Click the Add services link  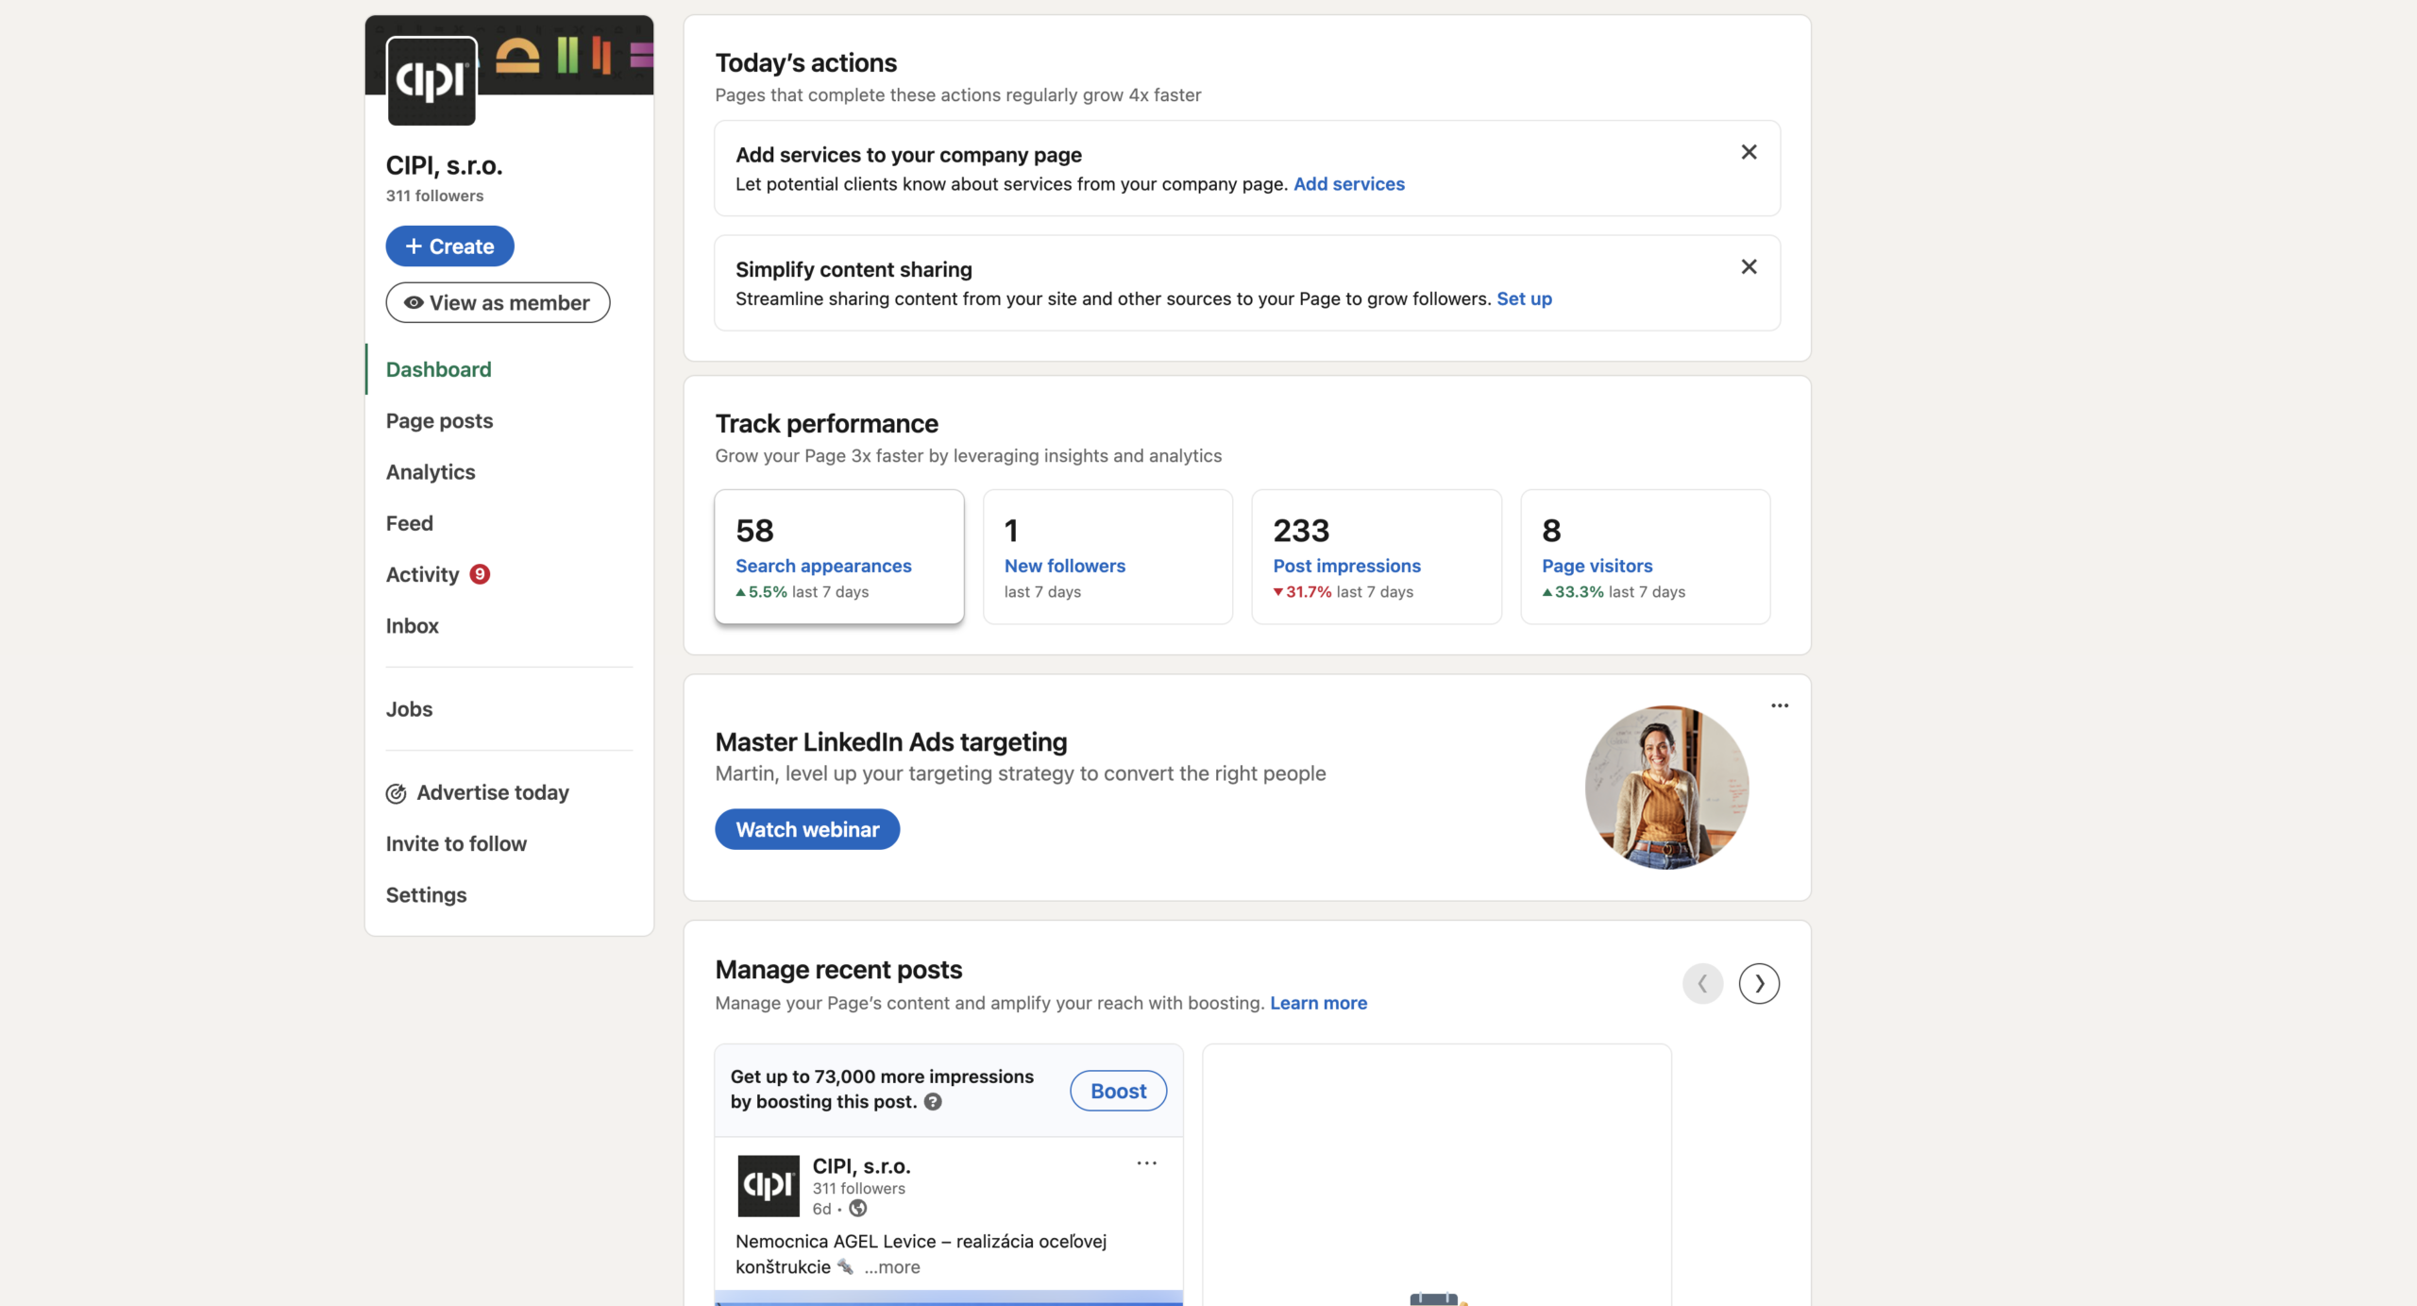[1349, 184]
